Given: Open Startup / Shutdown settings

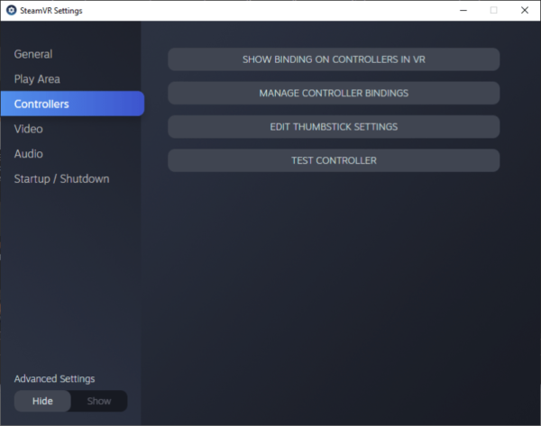Looking at the screenshot, I should [61, 179].
